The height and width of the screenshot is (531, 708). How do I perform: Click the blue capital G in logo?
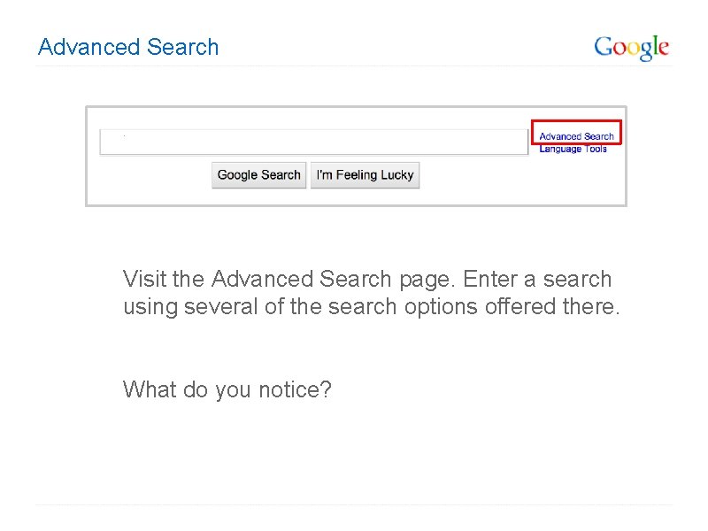pos(603,46)
